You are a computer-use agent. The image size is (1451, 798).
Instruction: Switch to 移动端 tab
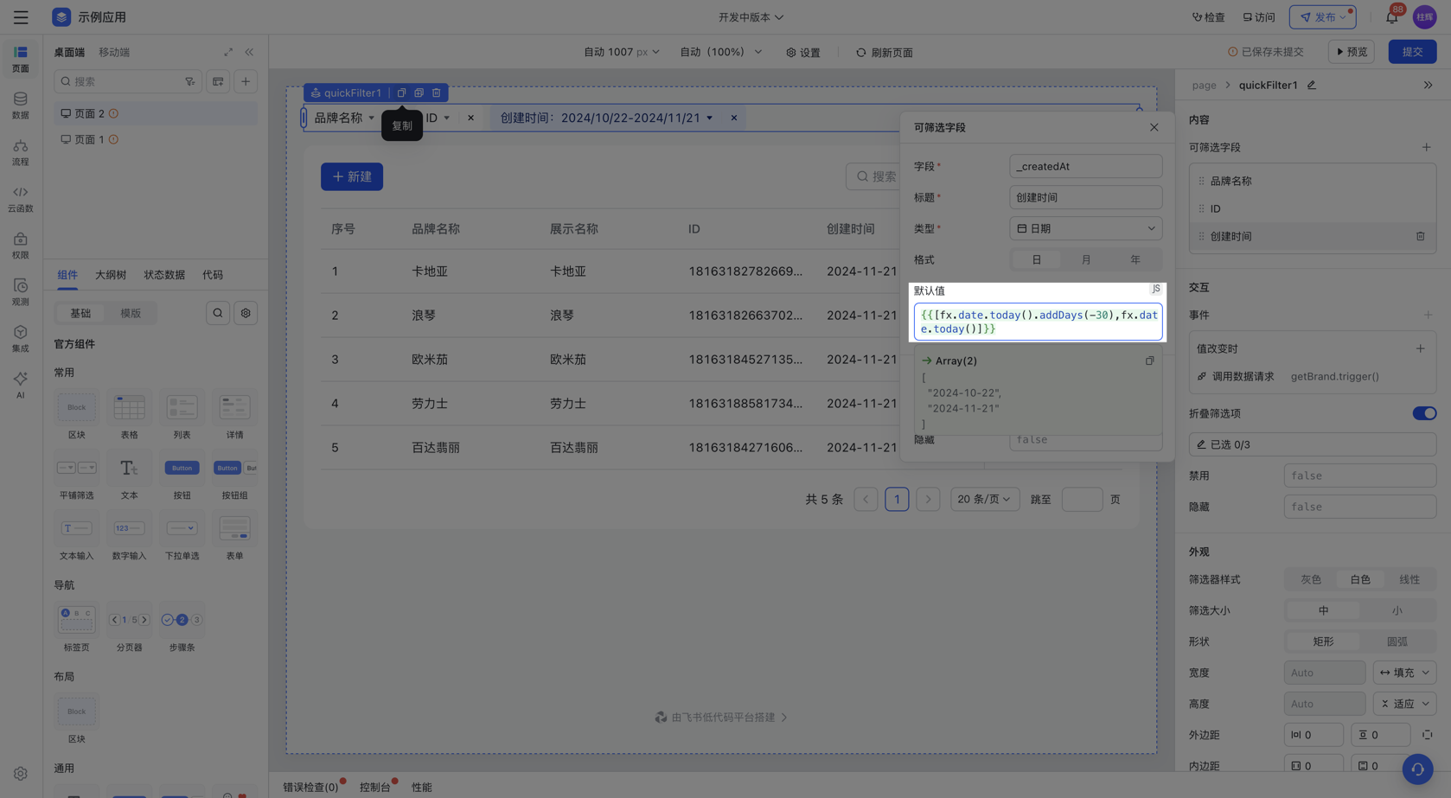114,52
